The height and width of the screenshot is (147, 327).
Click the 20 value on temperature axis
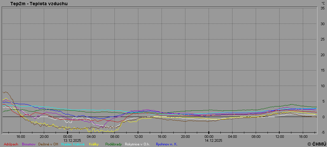coord(323,55)
